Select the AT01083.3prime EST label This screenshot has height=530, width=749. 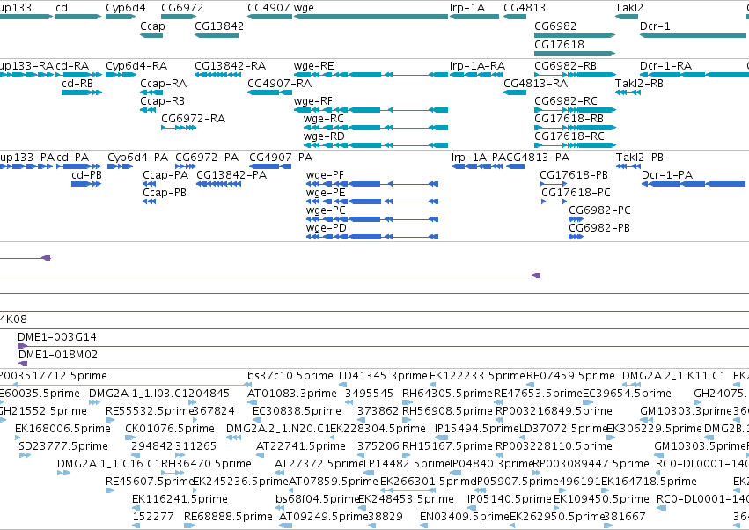tap(292, 394)
